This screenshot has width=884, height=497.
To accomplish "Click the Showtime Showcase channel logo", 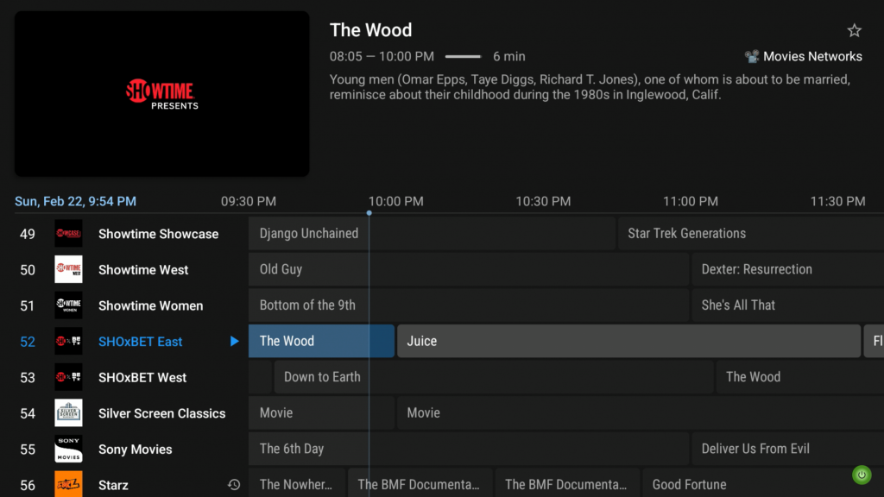I will (68, 234).
